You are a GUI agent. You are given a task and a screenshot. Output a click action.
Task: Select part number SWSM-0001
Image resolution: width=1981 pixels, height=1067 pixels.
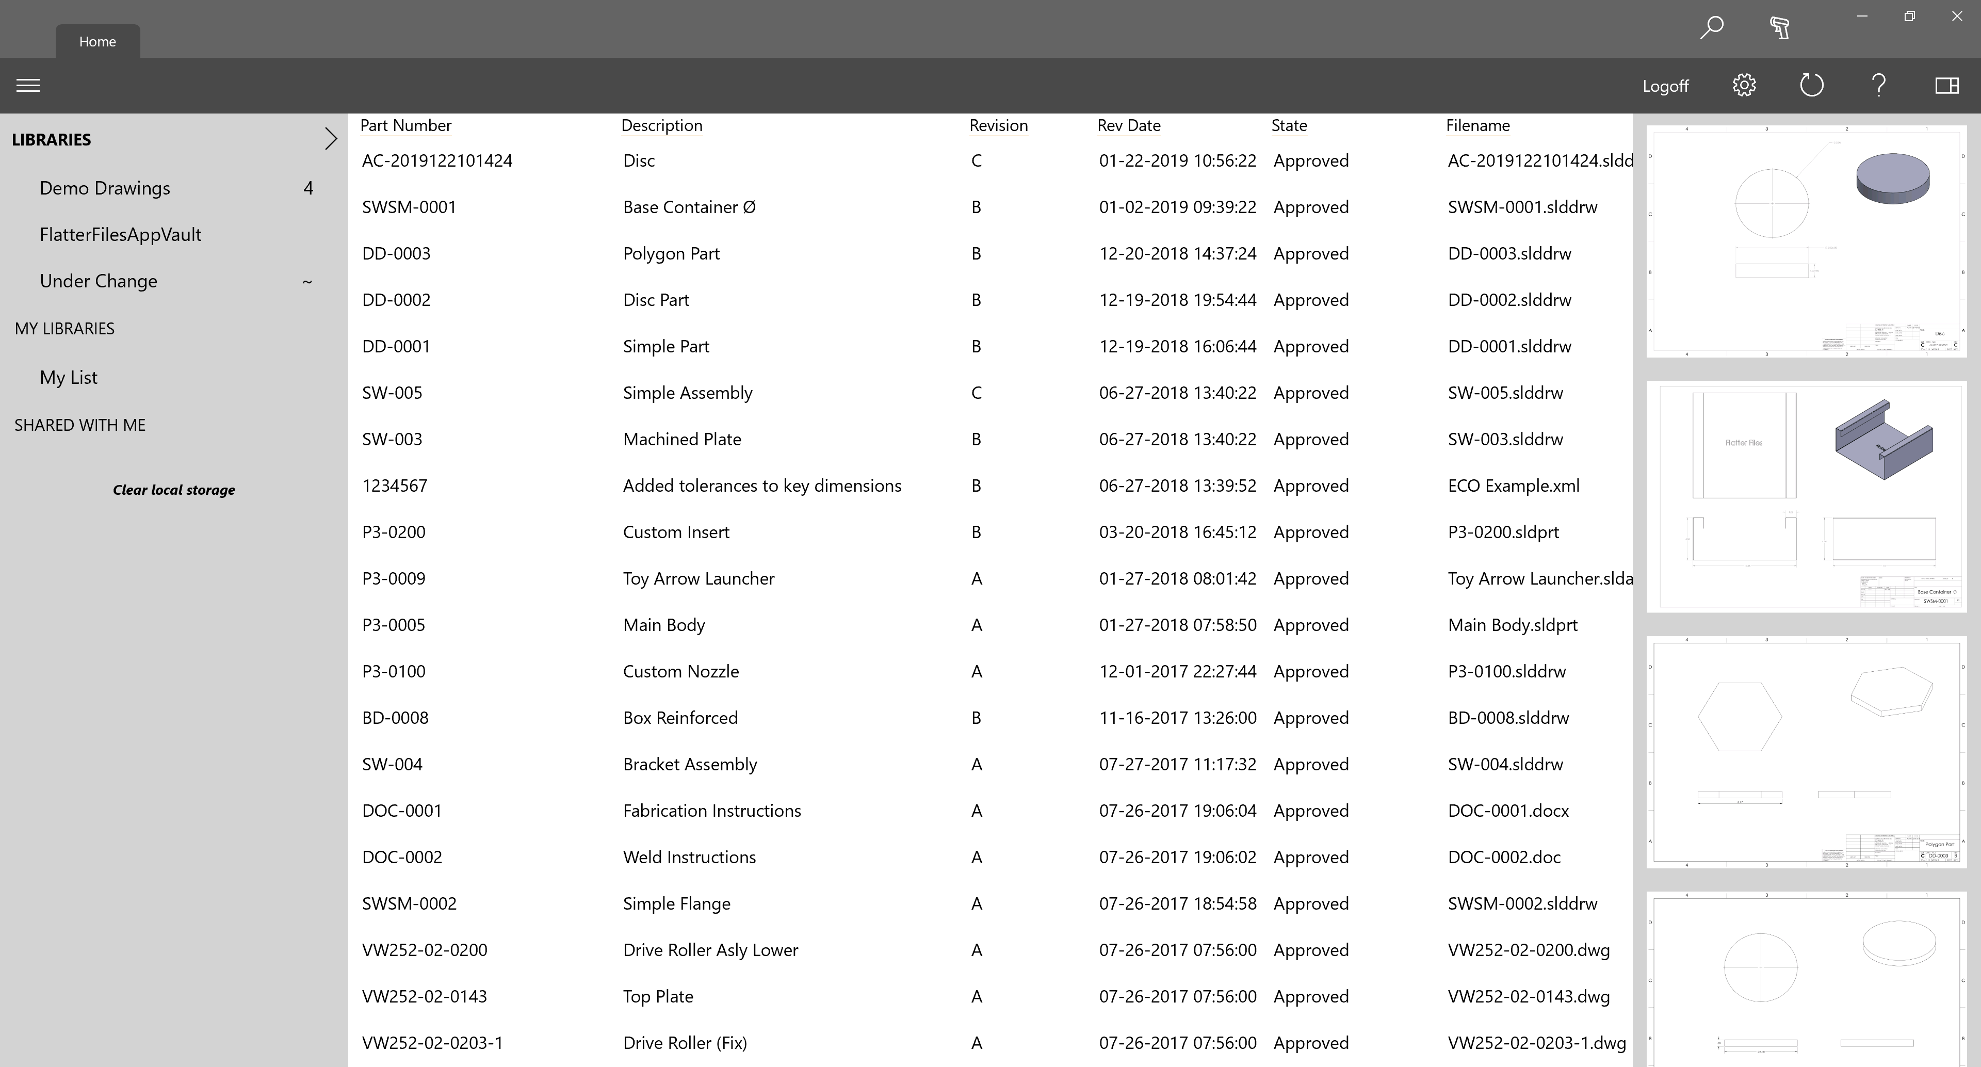tap(409, 208)
